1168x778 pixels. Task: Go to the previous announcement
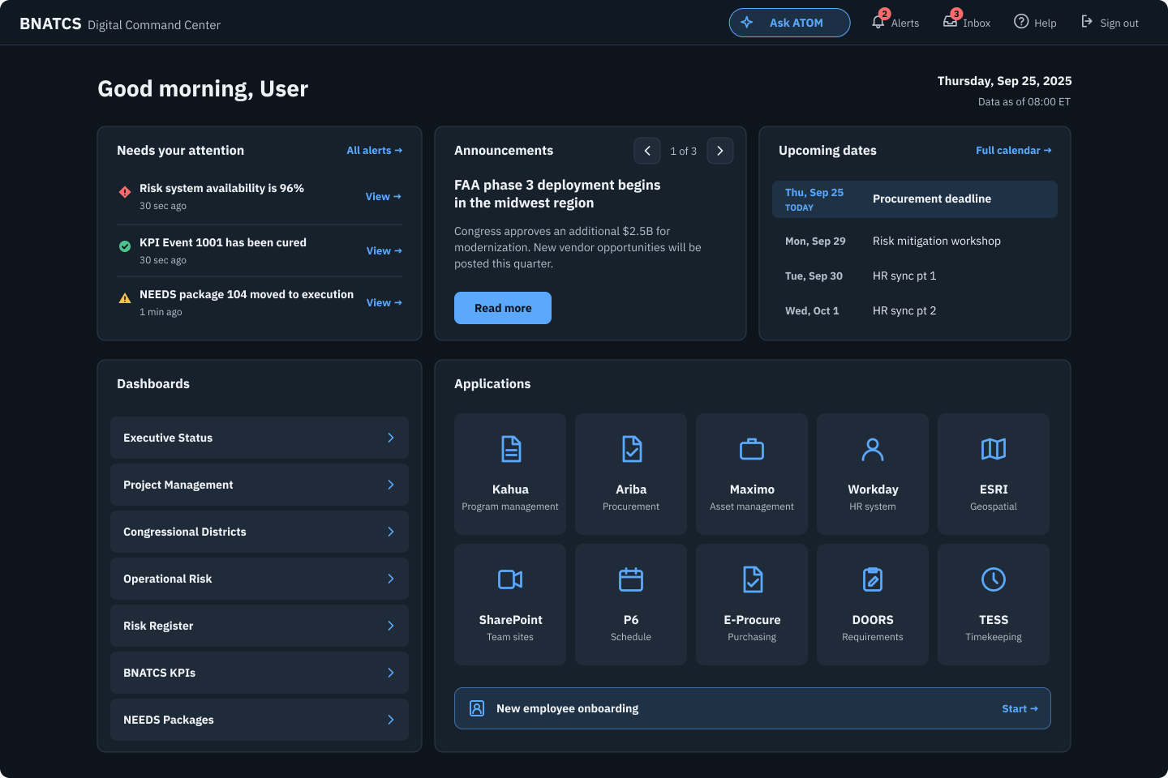tap(647, 151)
